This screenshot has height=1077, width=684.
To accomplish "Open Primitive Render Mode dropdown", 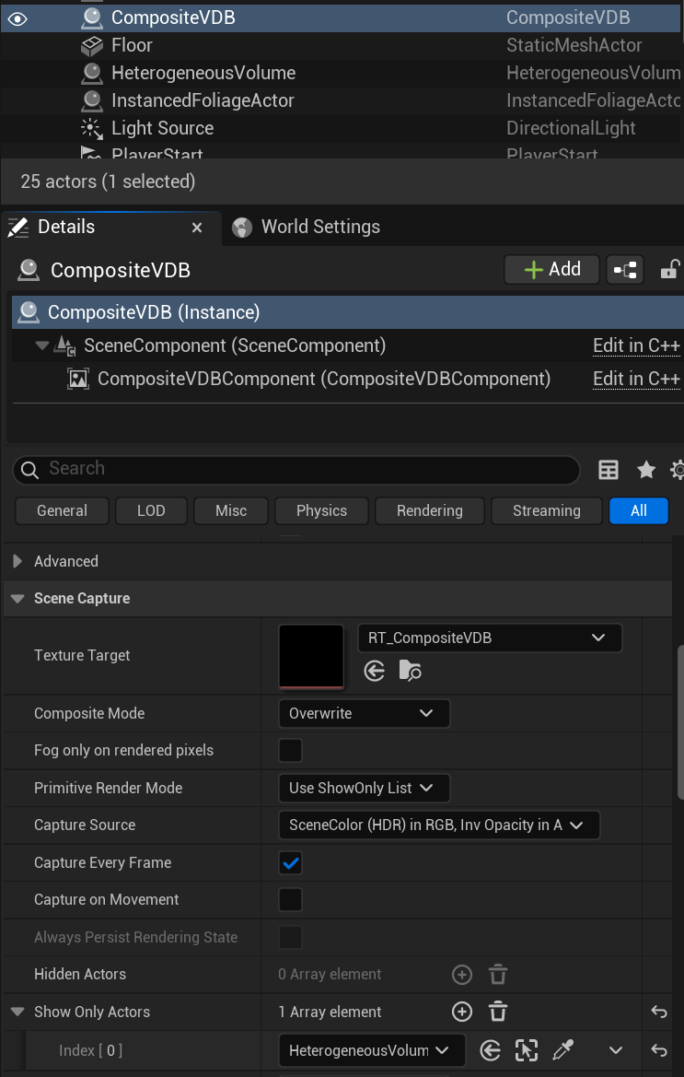I will point(363,788).
